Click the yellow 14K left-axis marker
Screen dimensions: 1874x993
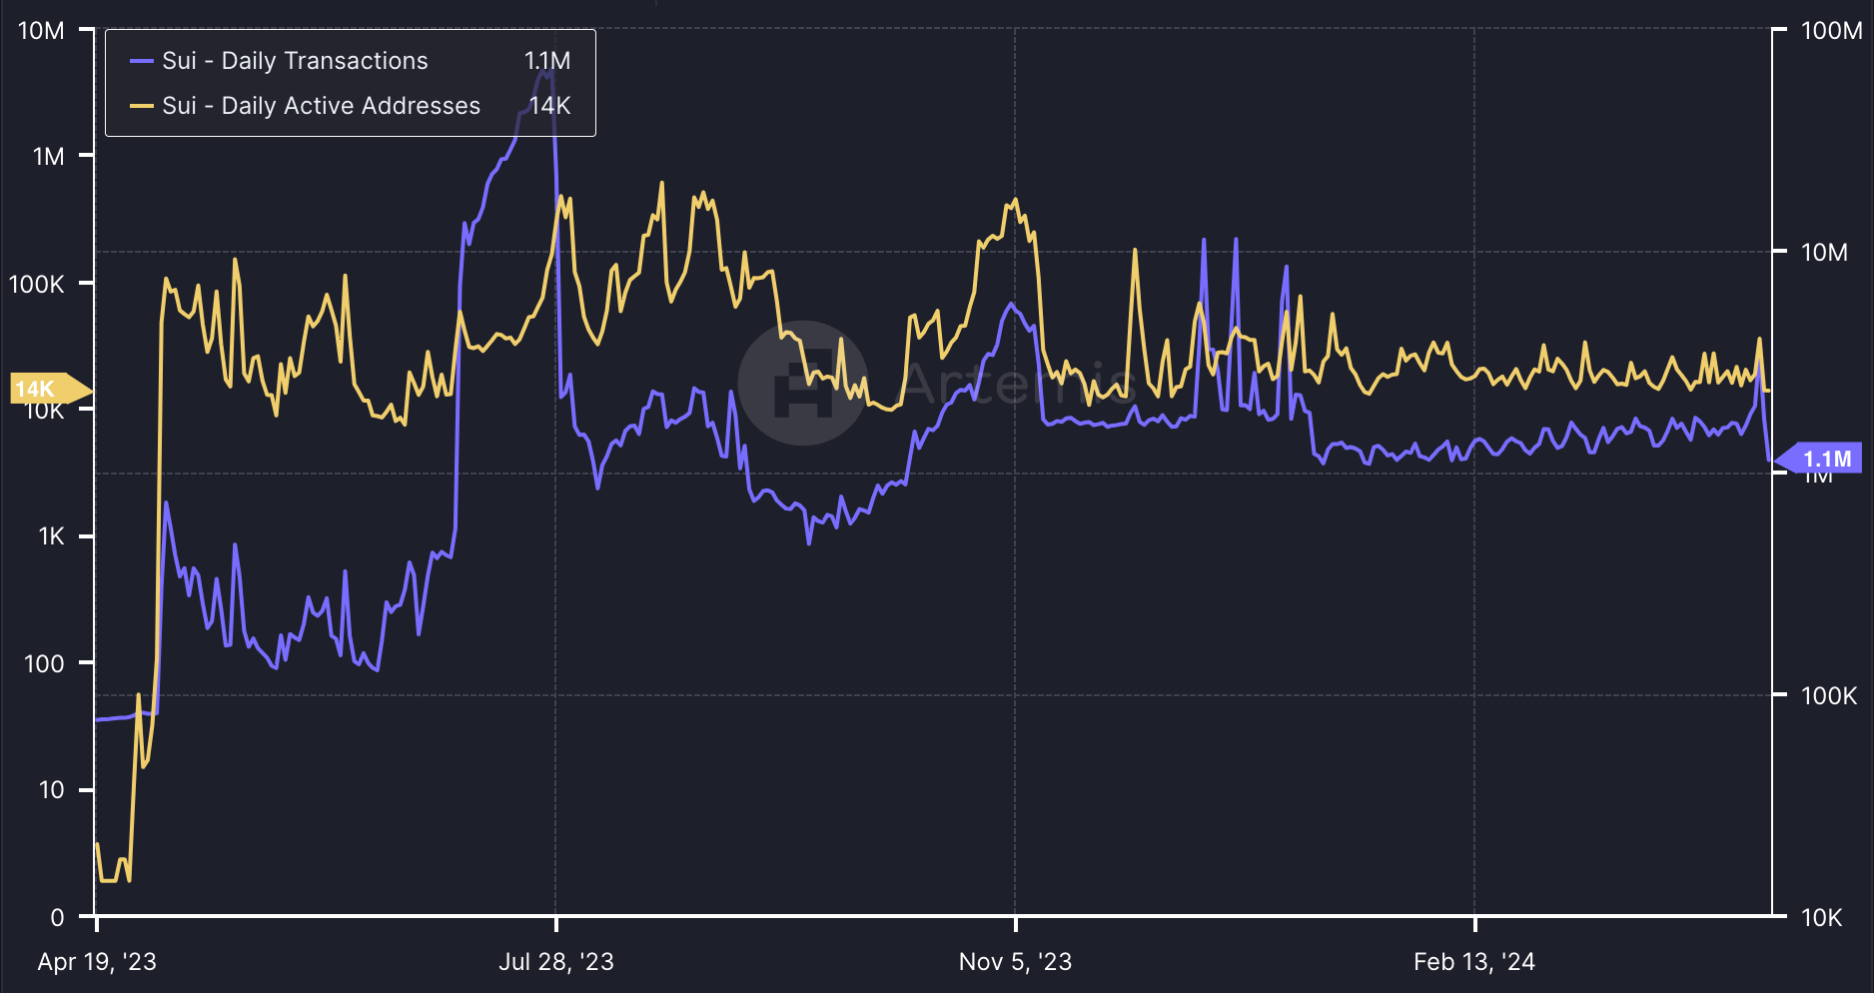point(50,389)
